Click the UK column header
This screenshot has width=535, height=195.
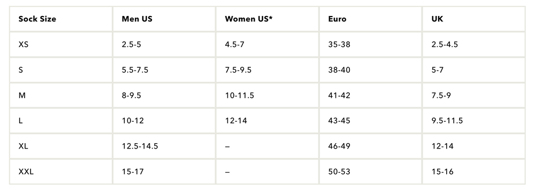tap(474, 19)
